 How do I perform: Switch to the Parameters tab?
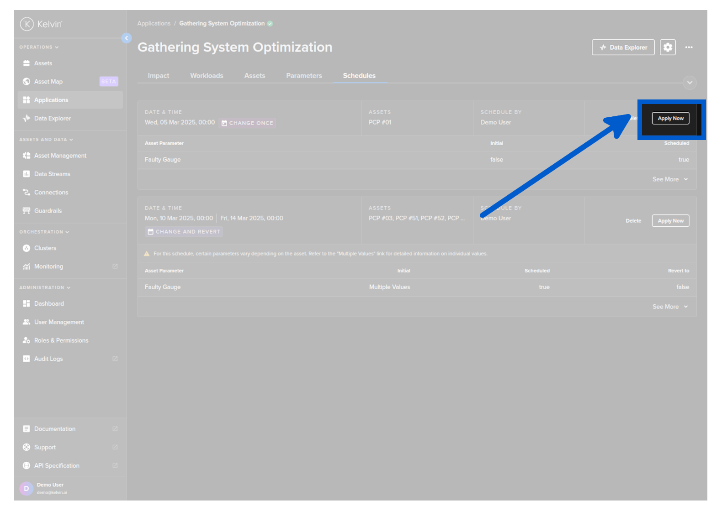[x=304, y=76]
